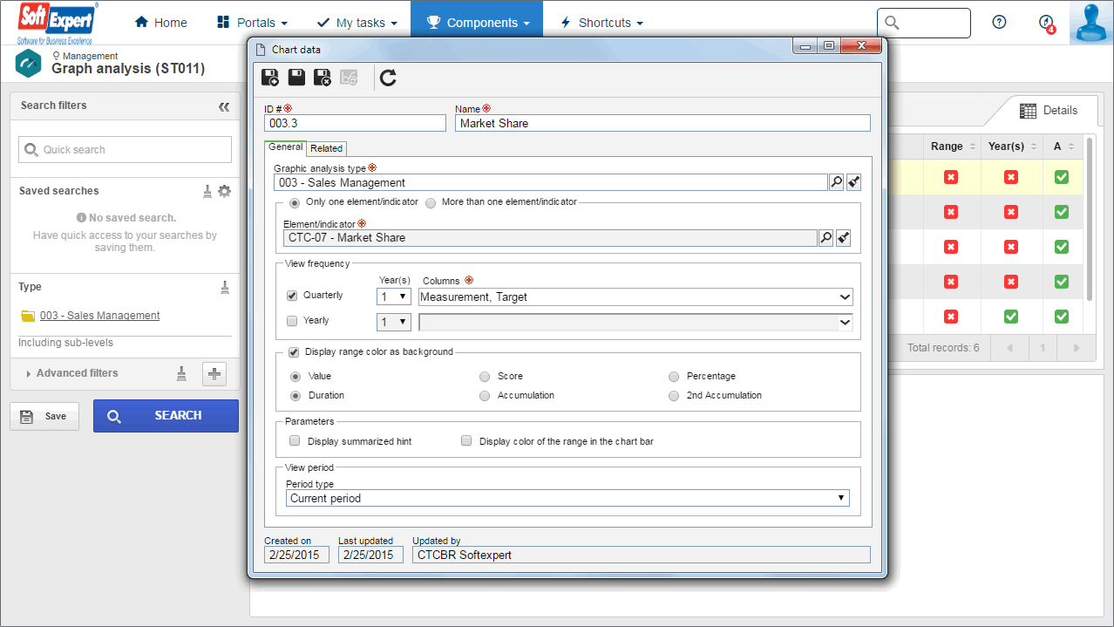Open the Period type Current period dropdown
Screen dimensions: 1114x627
click(x=567, y=498)
